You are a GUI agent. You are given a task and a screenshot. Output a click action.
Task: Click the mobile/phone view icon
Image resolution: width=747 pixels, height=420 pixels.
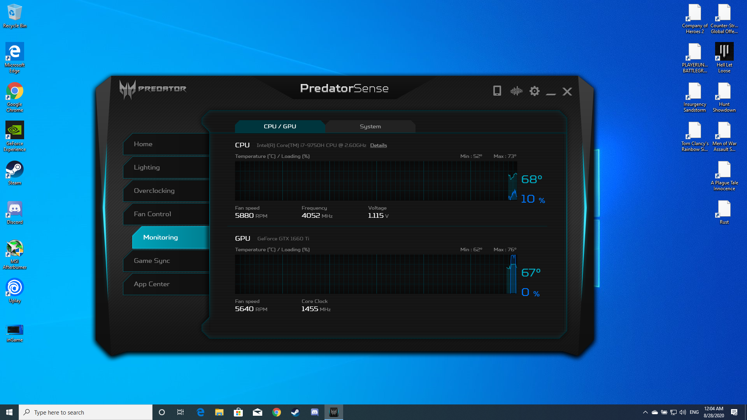pos(497,91)
